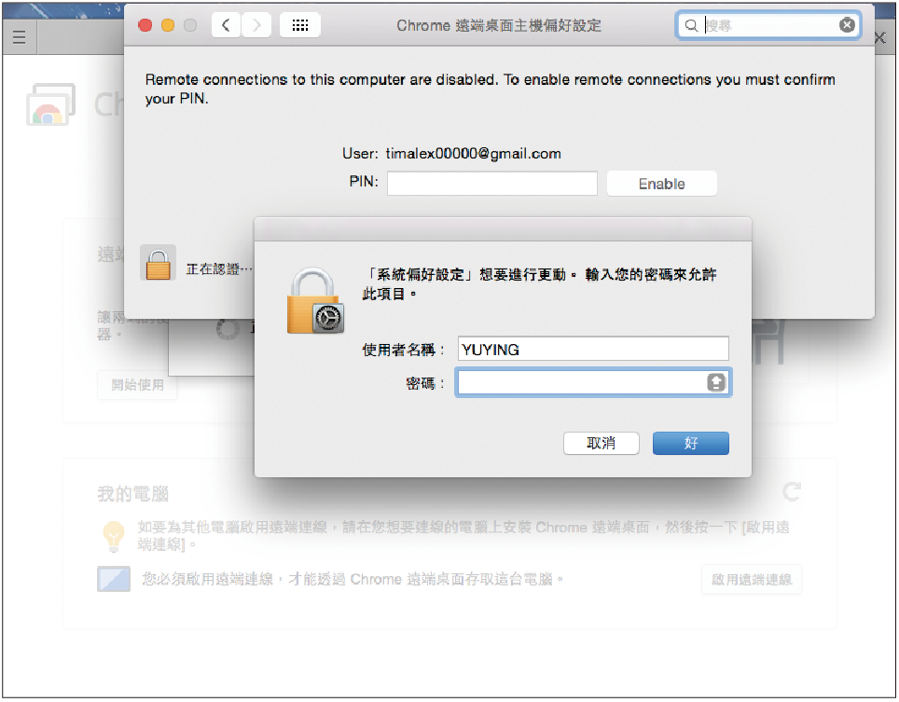Click the 搜尋 search box in title bar

point(768,25)
